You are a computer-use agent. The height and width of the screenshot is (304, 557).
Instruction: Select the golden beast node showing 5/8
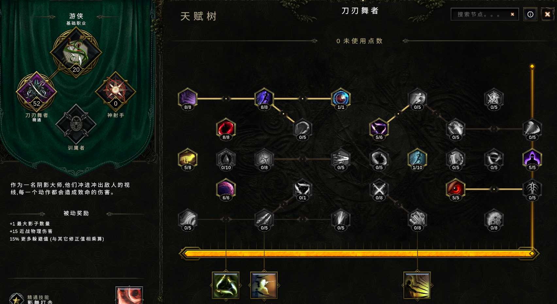188,159
